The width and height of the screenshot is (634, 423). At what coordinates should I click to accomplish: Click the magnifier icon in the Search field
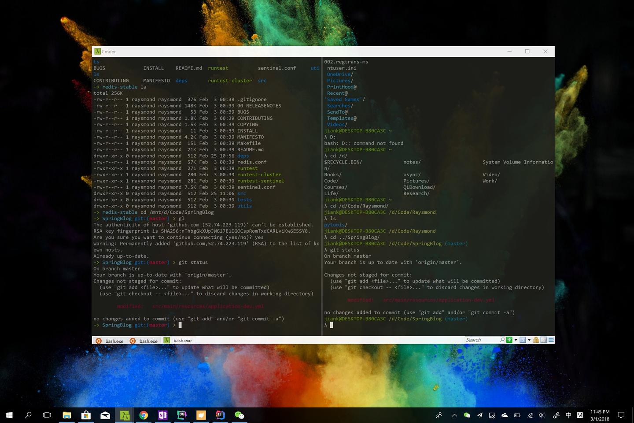tap(502, 340)
